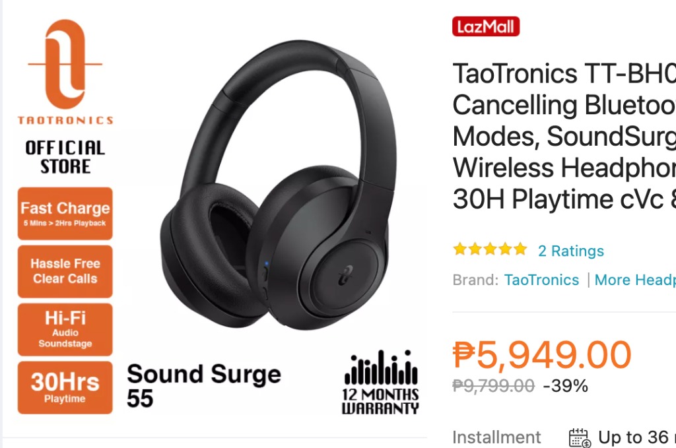Click the Hassle Free Clear Calls badge
676x448 pixels.
coord(65,271)
